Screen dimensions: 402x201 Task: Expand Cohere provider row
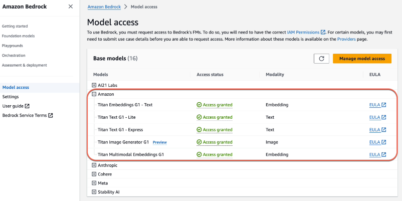[94, 174]
